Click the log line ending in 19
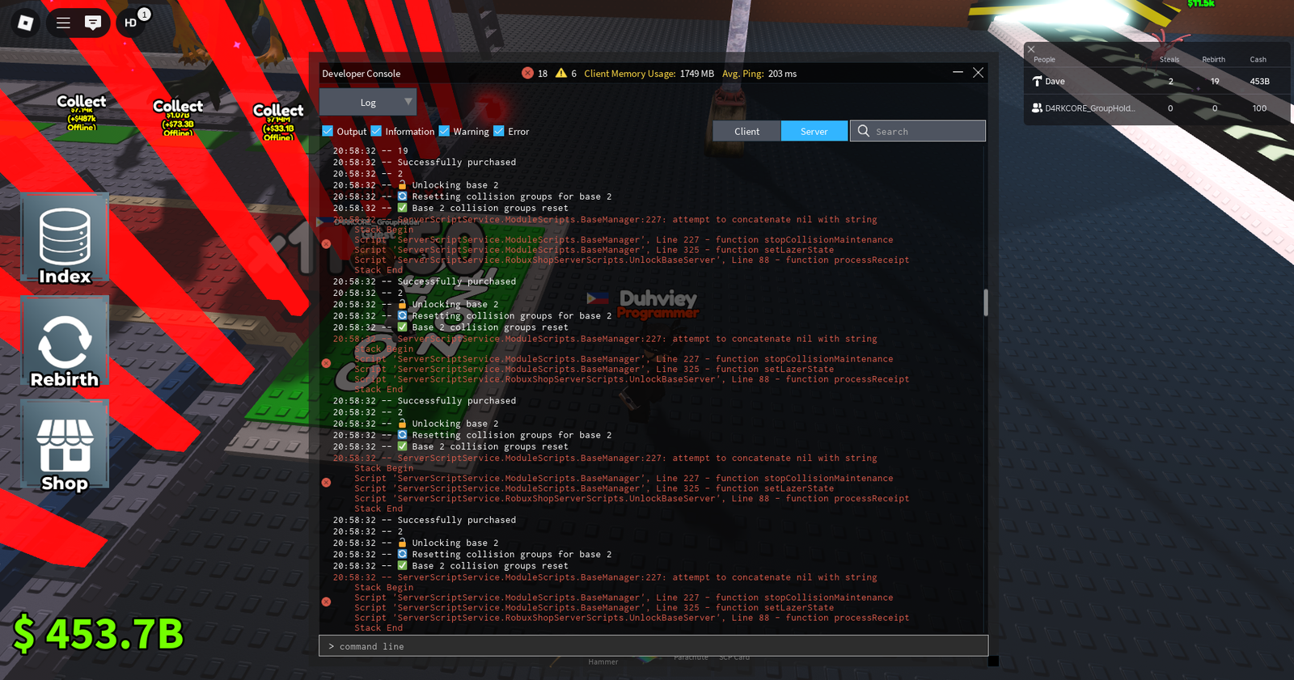1294x680 pixels. pyautogui.click(x=370, y=150)
